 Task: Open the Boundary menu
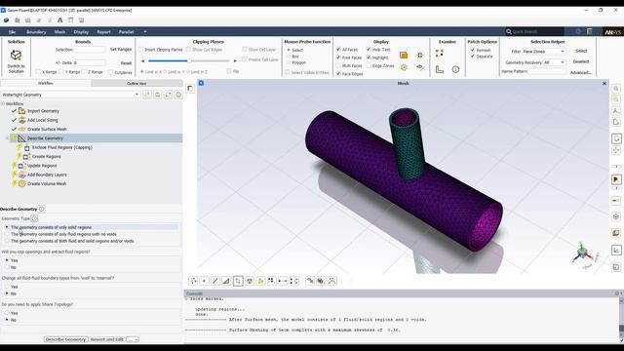point(36,32)
